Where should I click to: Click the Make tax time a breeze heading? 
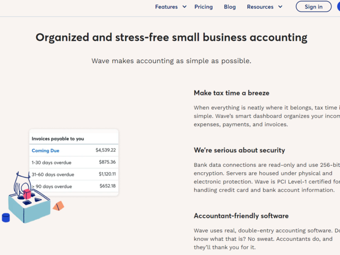(232, 93)
